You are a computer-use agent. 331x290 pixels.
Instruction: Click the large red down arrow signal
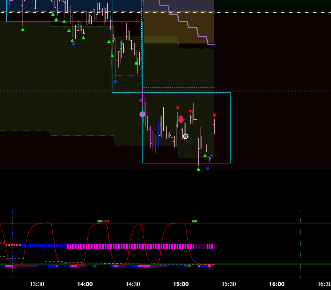[x=181, y=119]
